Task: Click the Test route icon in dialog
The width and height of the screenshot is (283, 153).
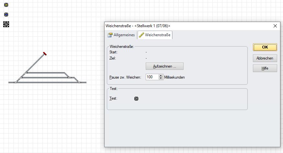Action: [136, 99]
